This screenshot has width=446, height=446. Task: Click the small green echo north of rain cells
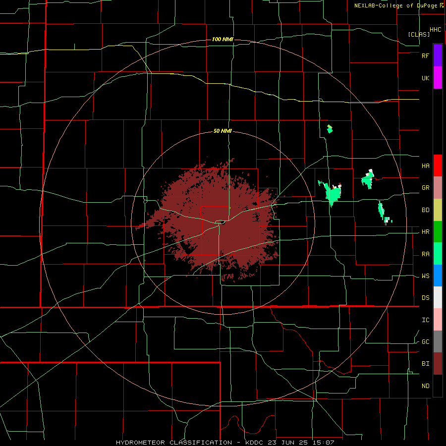coord(330,129)
